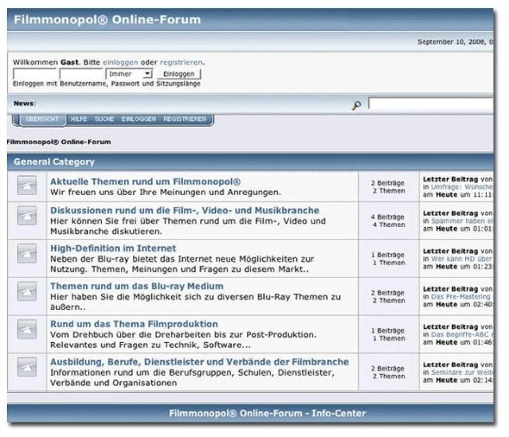The height and width of the screenshot is (437, 509).
Task: Click the magnifying glass search icon
Action: [357, 105]
